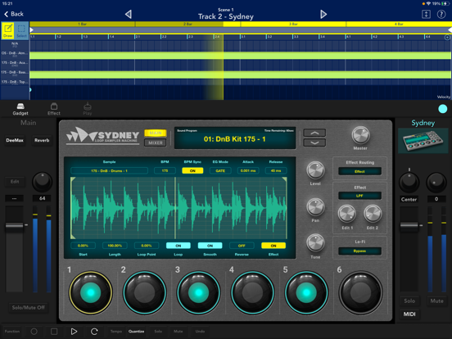Toggle the Reverse OFF switch
The height and width of the screenshot is (339, 452).
click(x=242, y=246)
